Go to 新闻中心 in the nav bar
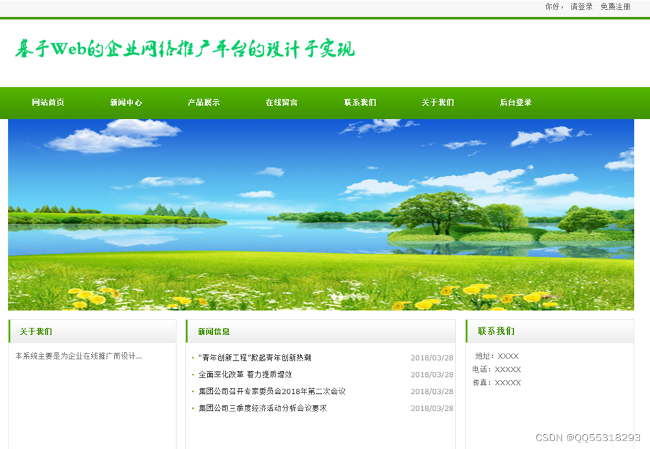This screenshot has height=449, width=650. [126, 103]
